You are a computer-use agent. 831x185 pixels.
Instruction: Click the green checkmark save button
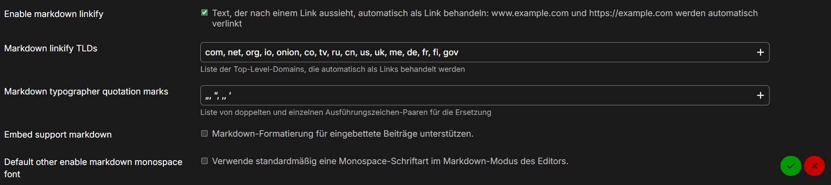click(x=791, y=166)
